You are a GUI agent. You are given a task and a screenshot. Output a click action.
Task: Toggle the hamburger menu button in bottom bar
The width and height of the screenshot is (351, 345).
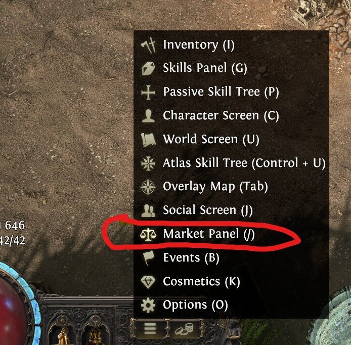coord(150,328)
